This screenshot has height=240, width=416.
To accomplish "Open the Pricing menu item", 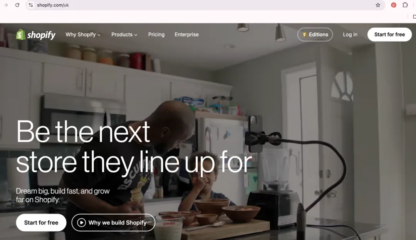I will 156,35.
